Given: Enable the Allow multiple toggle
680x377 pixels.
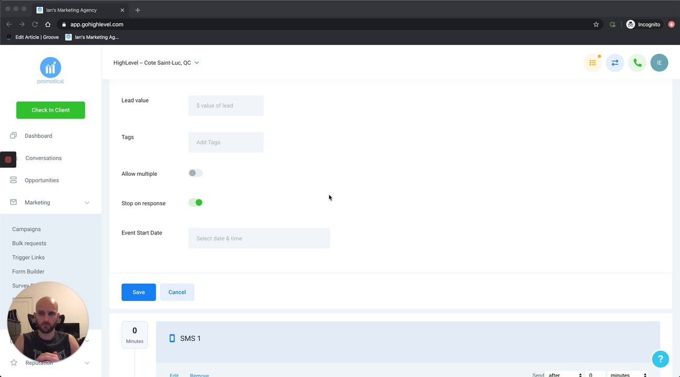Looking at the screenshot, I should coord(195,173).
